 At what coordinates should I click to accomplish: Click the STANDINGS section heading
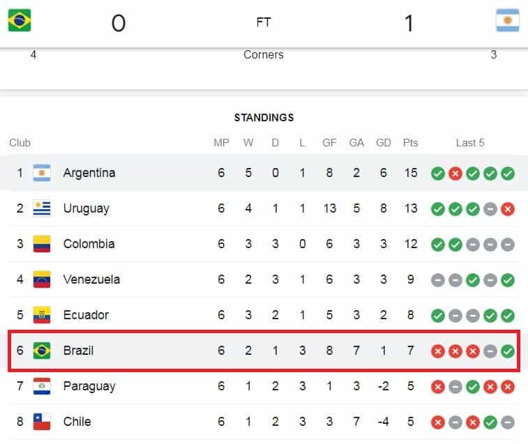[x=264, y=118]
